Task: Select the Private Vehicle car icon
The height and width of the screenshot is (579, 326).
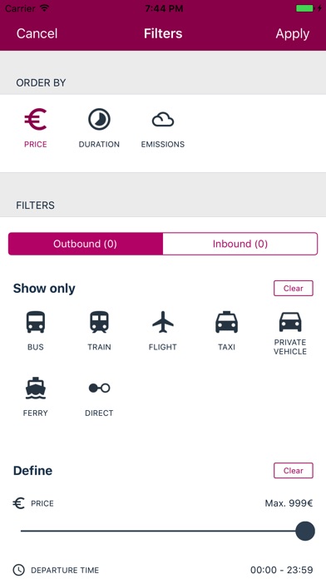Action: click(290, 322)
